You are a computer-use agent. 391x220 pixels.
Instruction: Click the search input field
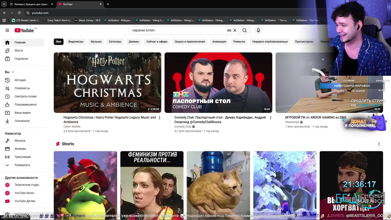(179, 30)
